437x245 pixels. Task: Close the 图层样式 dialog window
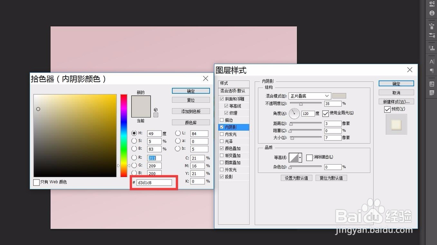[x=410, y=69]
